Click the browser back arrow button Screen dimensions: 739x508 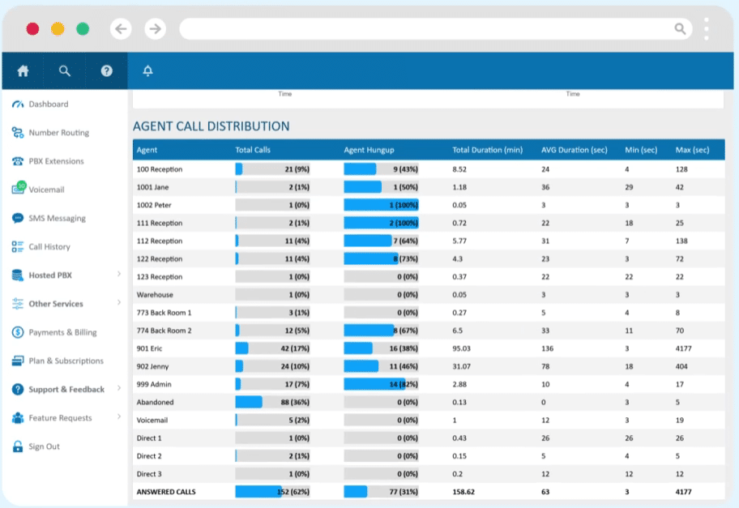121,29
